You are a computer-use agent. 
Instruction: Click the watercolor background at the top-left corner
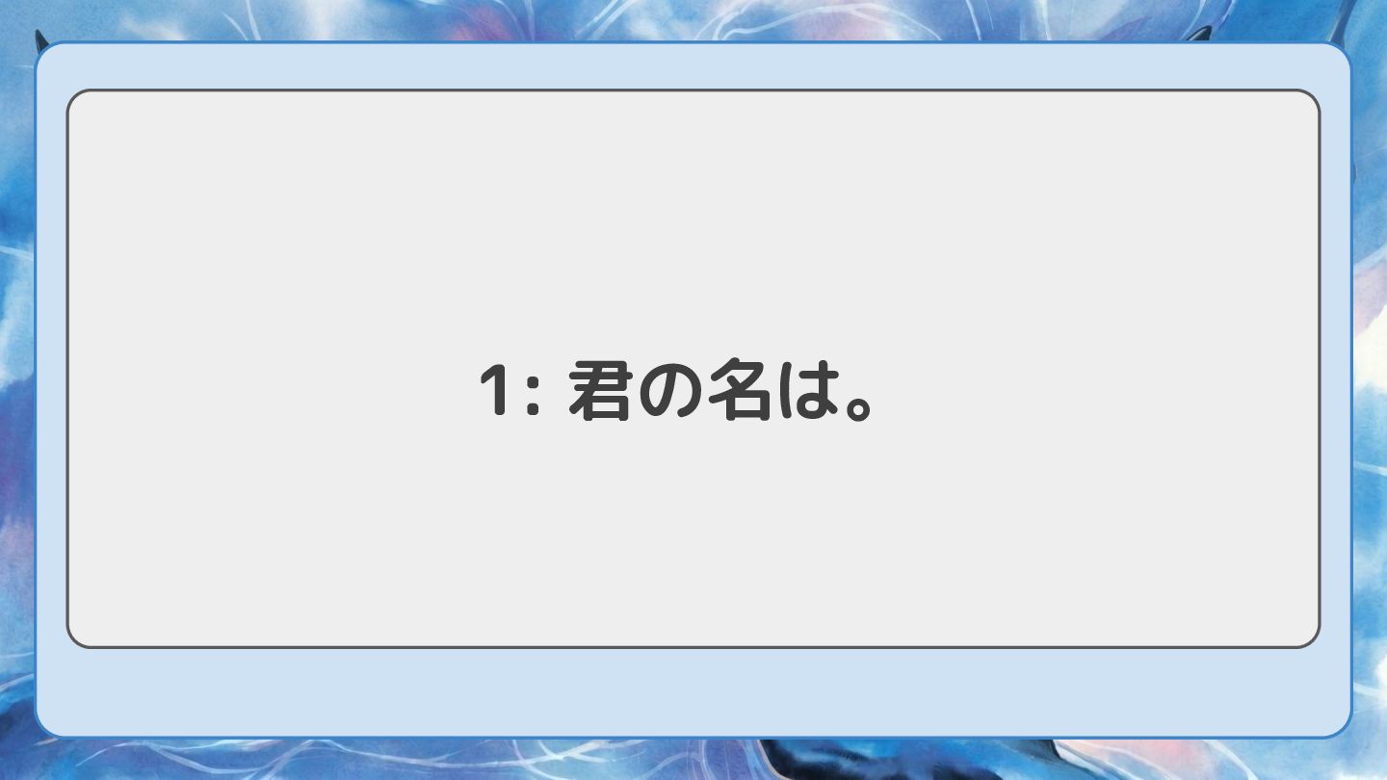(17, 19)
